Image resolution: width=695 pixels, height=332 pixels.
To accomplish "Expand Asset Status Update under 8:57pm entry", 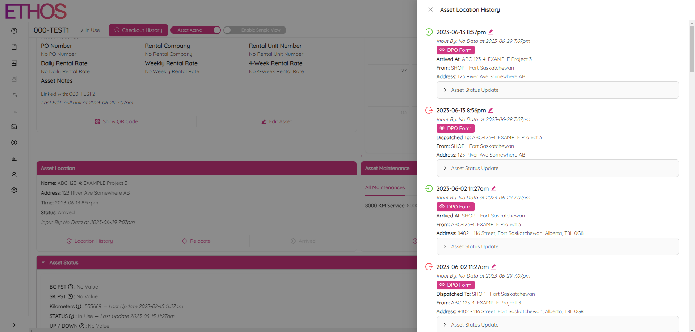I will [x=557, y=90].
